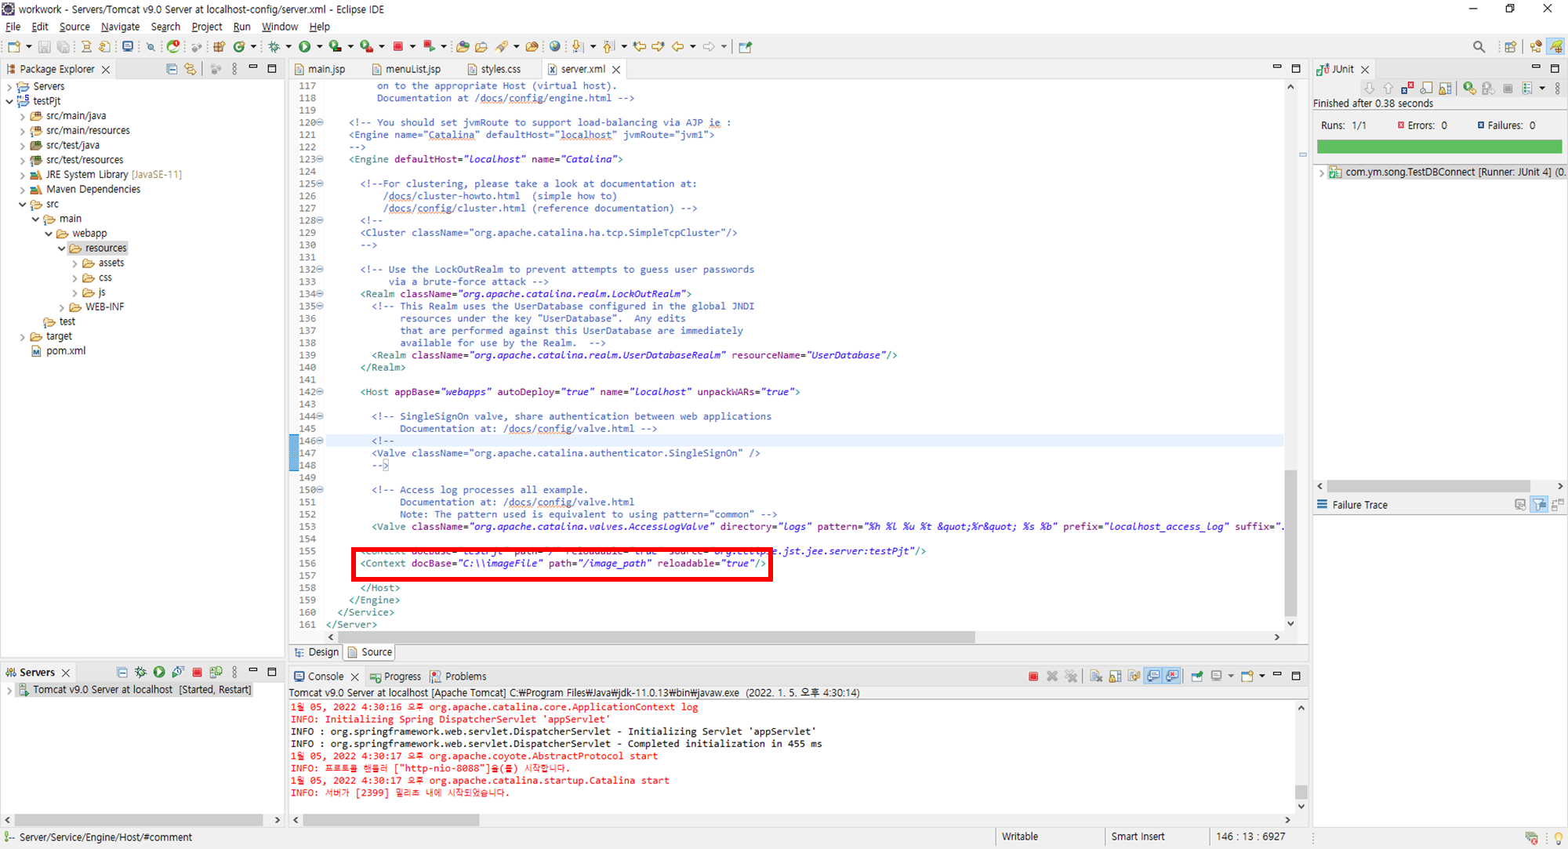Image resolution: width=1568 pixels, height=849 pixels.
Task: Click Collapse All in Package Explorer
Action: [x=172, y=69]
